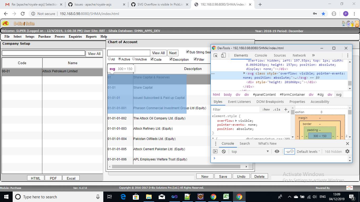Viewport: 360px width, 202px height.
Task: Reload the page with the refresh icon
Action: 23,14
